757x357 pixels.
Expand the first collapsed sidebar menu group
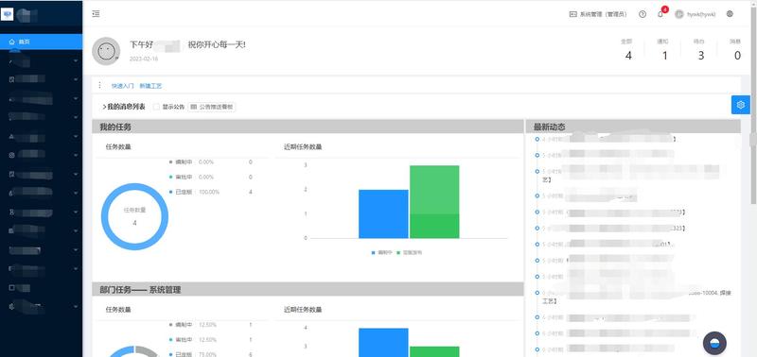(x=42, y=60)
